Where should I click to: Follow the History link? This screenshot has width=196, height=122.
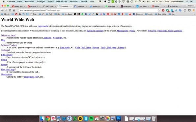[x=4, y=65]
